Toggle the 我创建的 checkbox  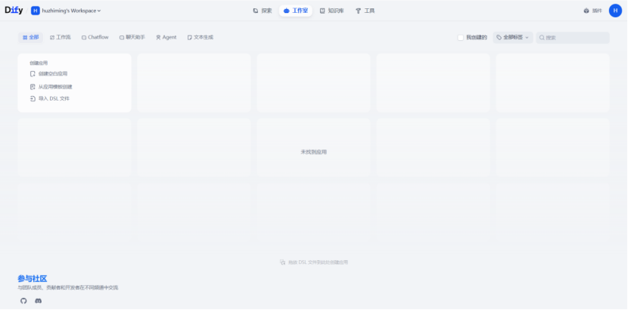click(461, 38)
